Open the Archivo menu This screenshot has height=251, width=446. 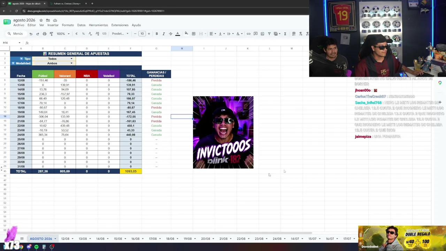point(19,25)
